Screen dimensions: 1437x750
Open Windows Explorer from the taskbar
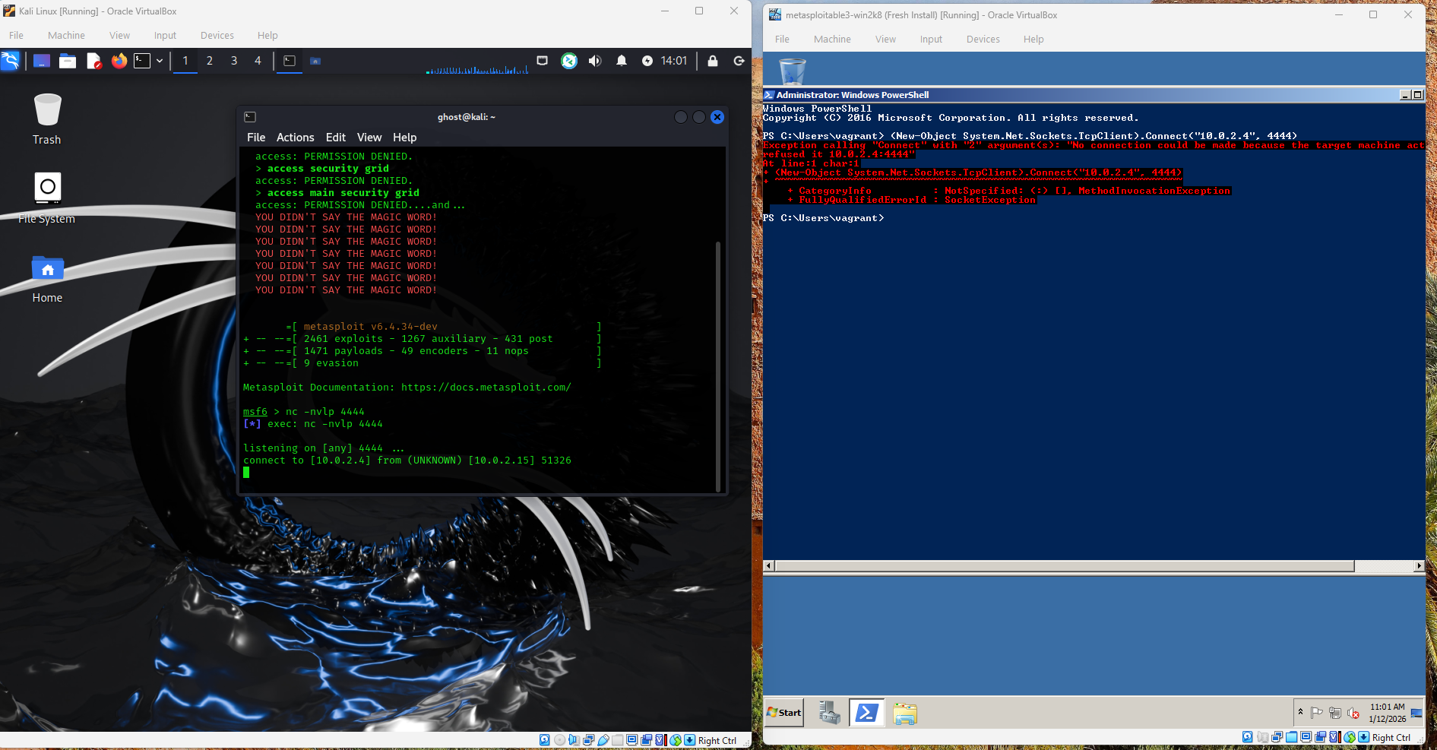[x=905, y=714]
